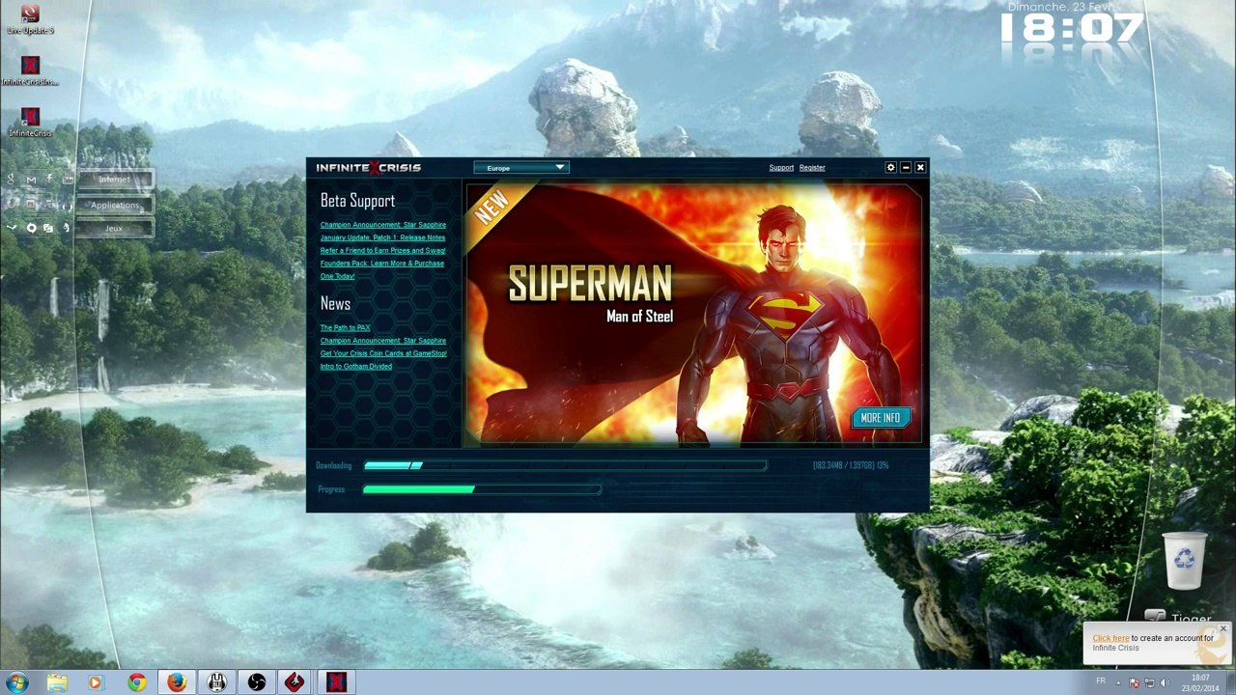Select the InfiniteCrisis desktop shortcut
The height and width of the screenshot is (695, 1236).
pos(30,123)
